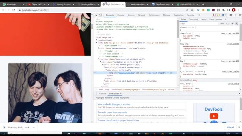
Task: Open the Performance panel tab
Action: coord(154,15)
